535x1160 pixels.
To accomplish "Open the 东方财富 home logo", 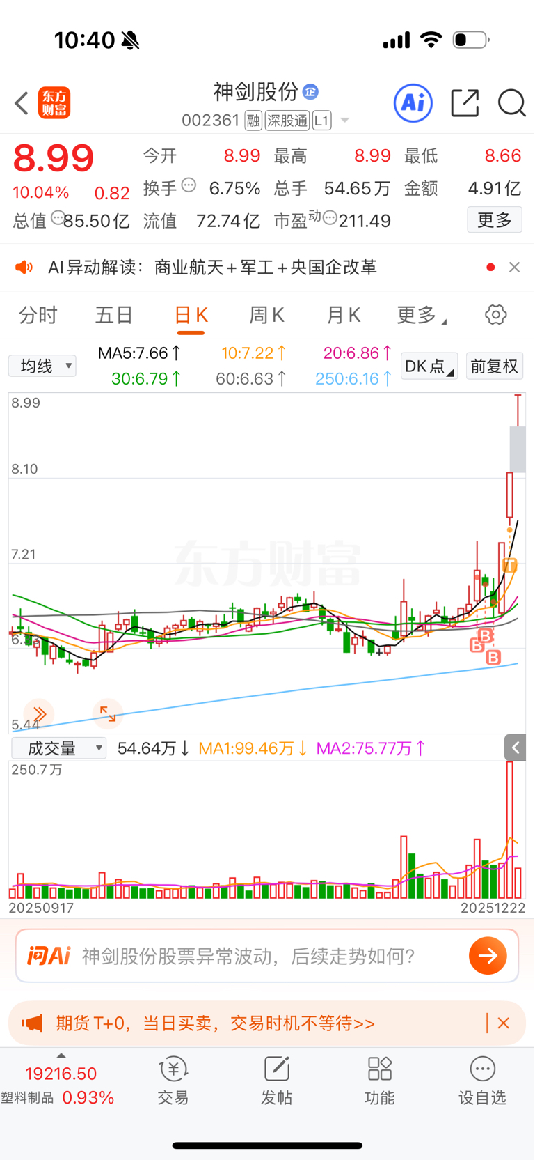I will [x=54, y=103].
